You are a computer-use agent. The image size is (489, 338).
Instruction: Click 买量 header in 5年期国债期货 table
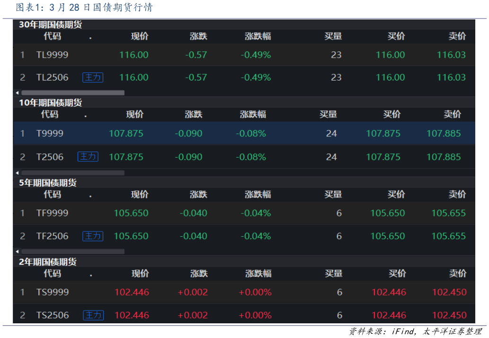333,194
